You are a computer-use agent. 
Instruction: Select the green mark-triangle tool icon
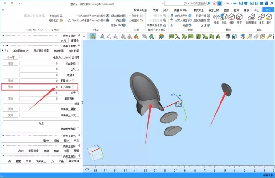[x=218, y=36]
